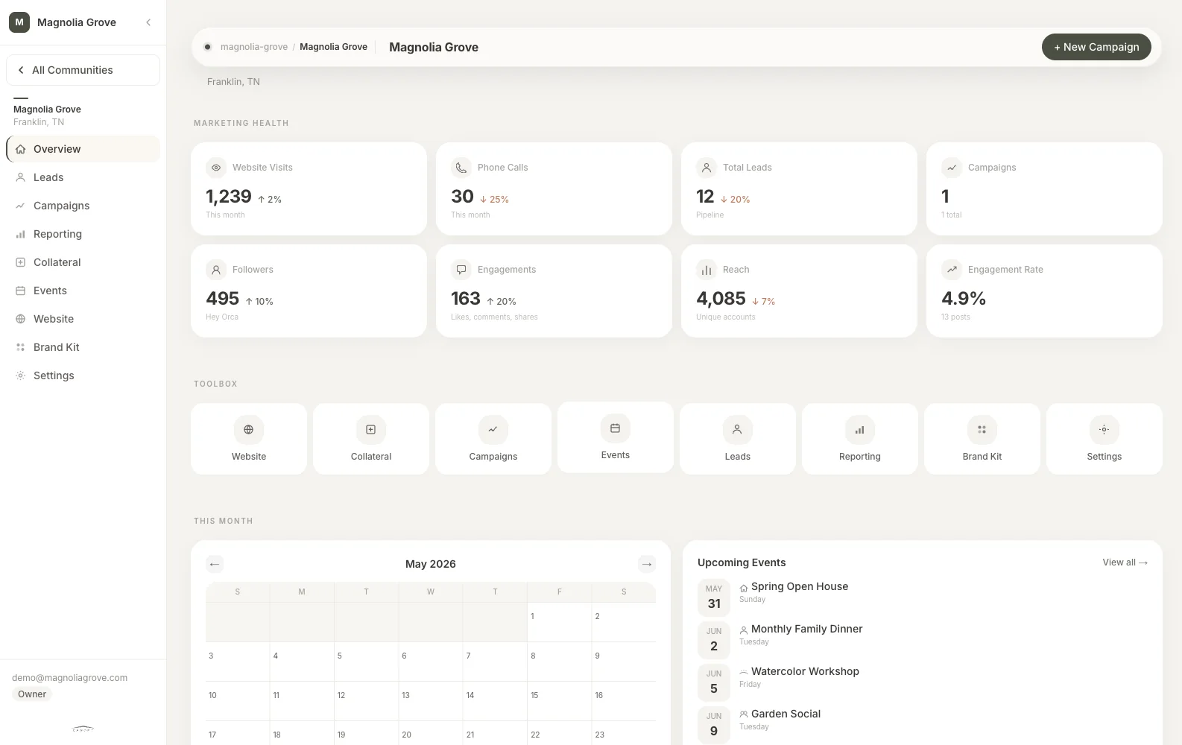Open the Watercolor Workshop event
The image size is (1182, 745).
(805, 671)
